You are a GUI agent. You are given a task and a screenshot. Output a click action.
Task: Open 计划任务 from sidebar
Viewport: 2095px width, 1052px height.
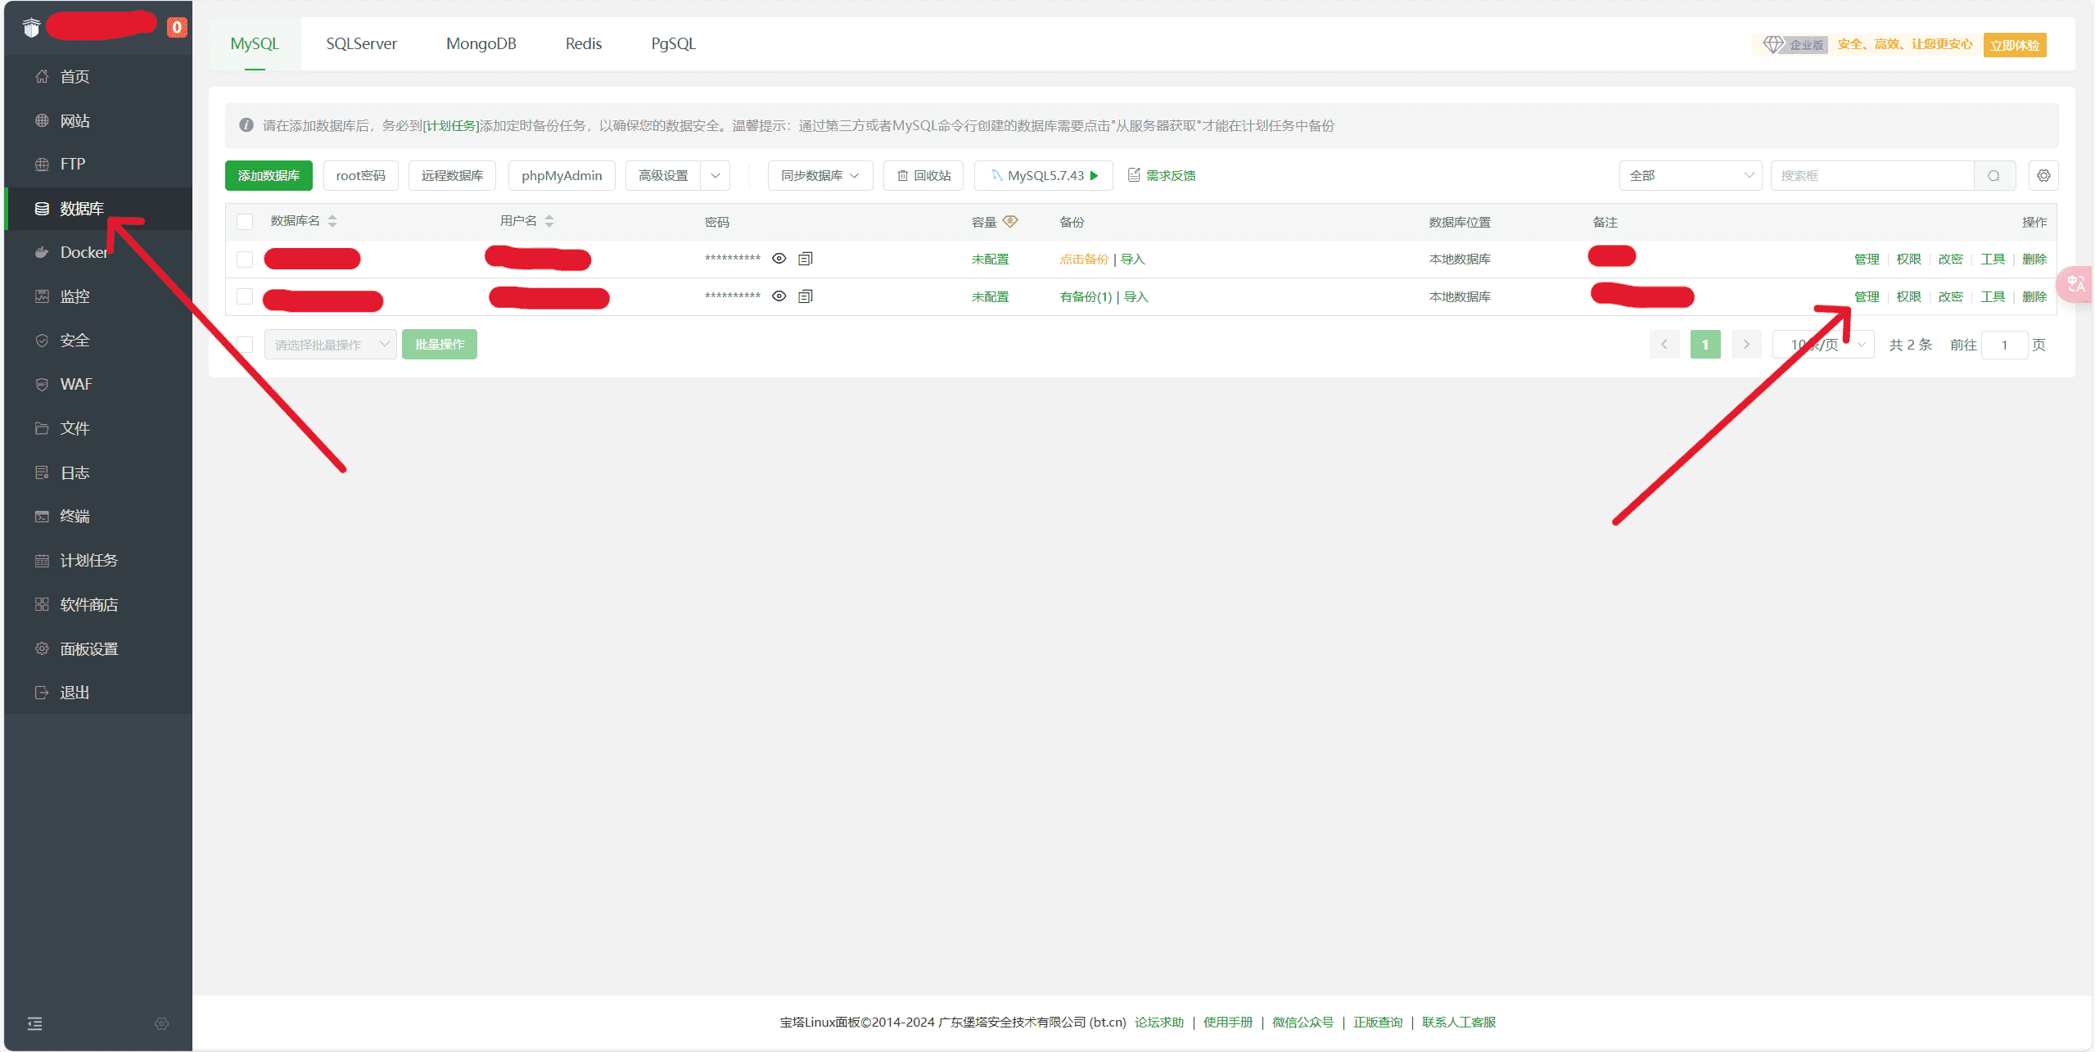(88, 560)
